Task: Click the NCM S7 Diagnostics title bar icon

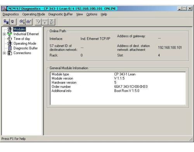Action: click(x=4, y=9)
